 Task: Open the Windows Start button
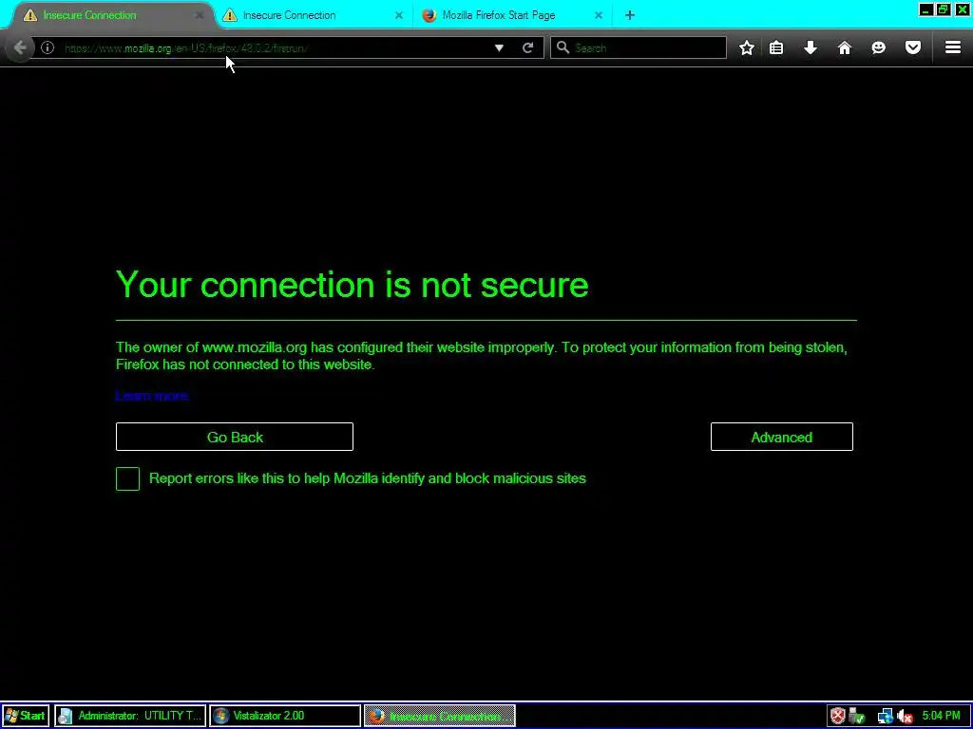click(25, 716)
